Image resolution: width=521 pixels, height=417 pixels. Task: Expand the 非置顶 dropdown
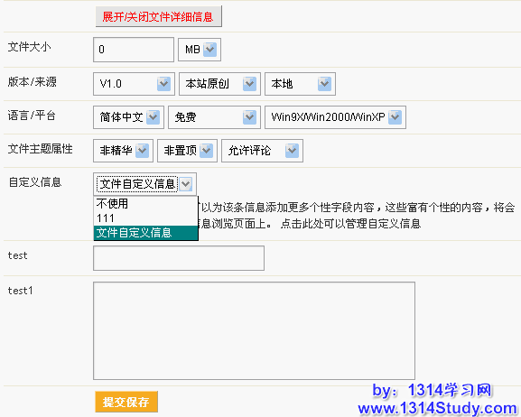(x=207, y=151)
